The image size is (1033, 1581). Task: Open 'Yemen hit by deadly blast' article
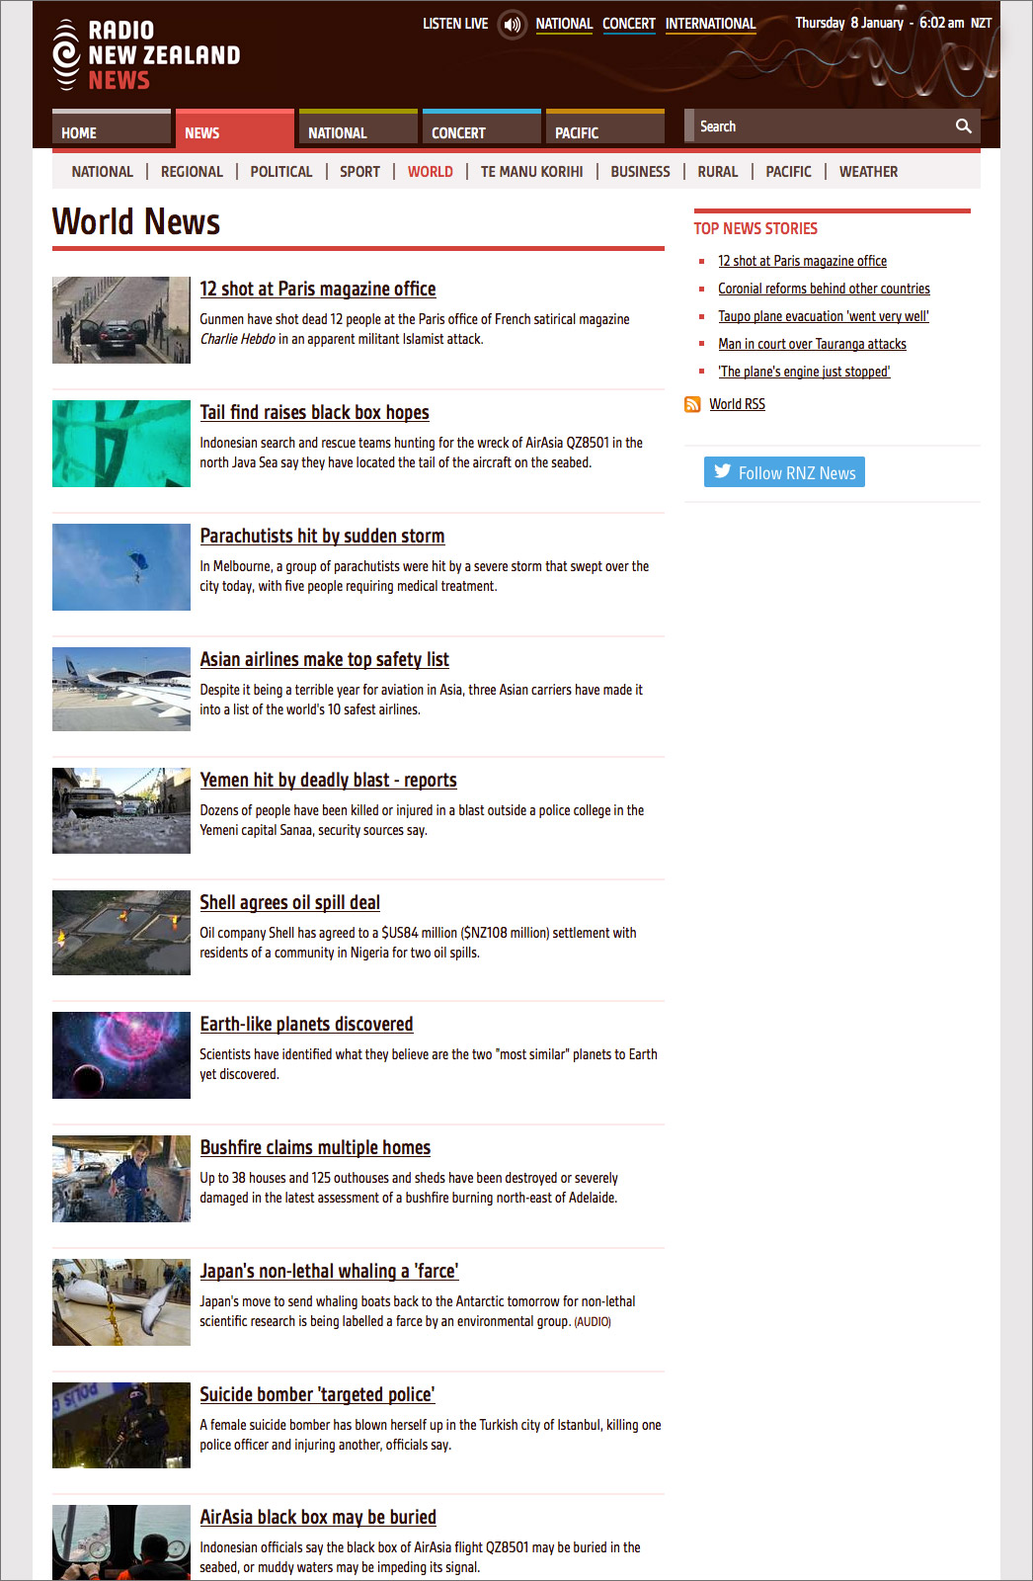329,780
